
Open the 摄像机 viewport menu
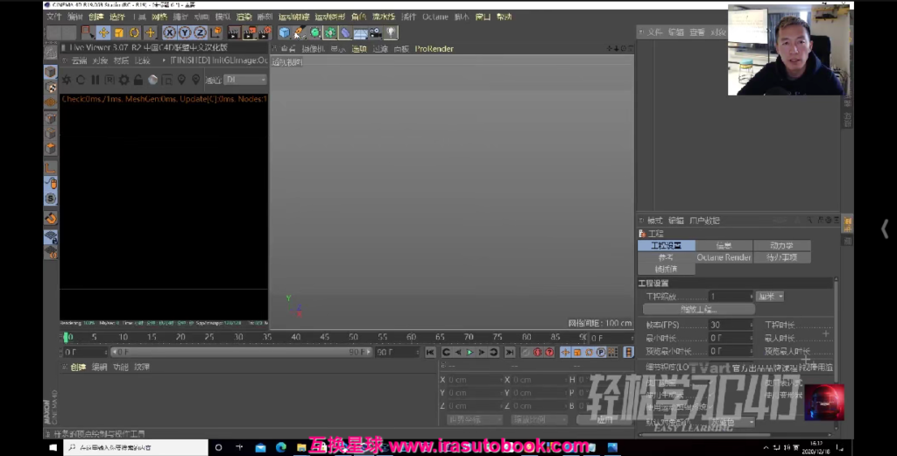(313, 49)
